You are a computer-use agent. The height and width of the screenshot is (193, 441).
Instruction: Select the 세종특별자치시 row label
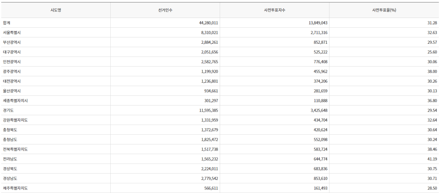16,100
